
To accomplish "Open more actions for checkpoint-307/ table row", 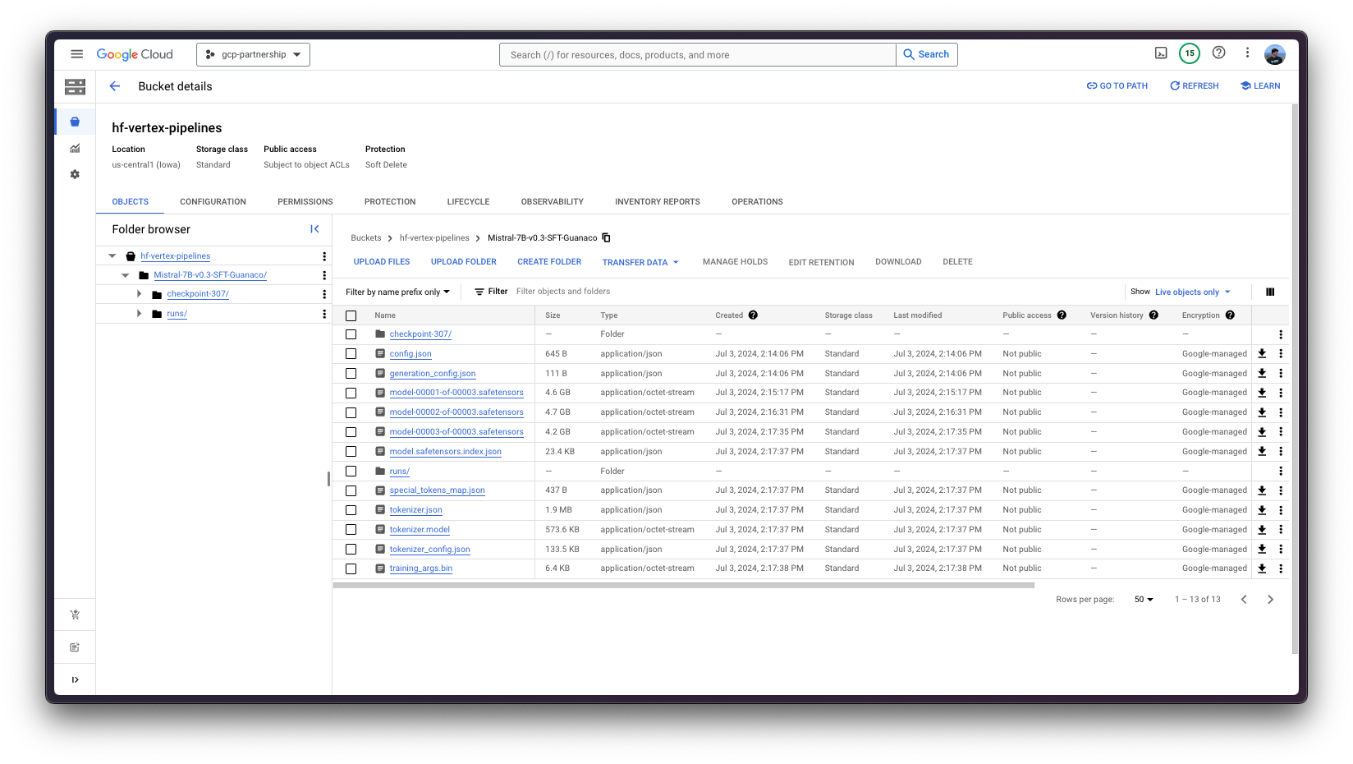I will pyautogui.click(x=1281, y=334).
